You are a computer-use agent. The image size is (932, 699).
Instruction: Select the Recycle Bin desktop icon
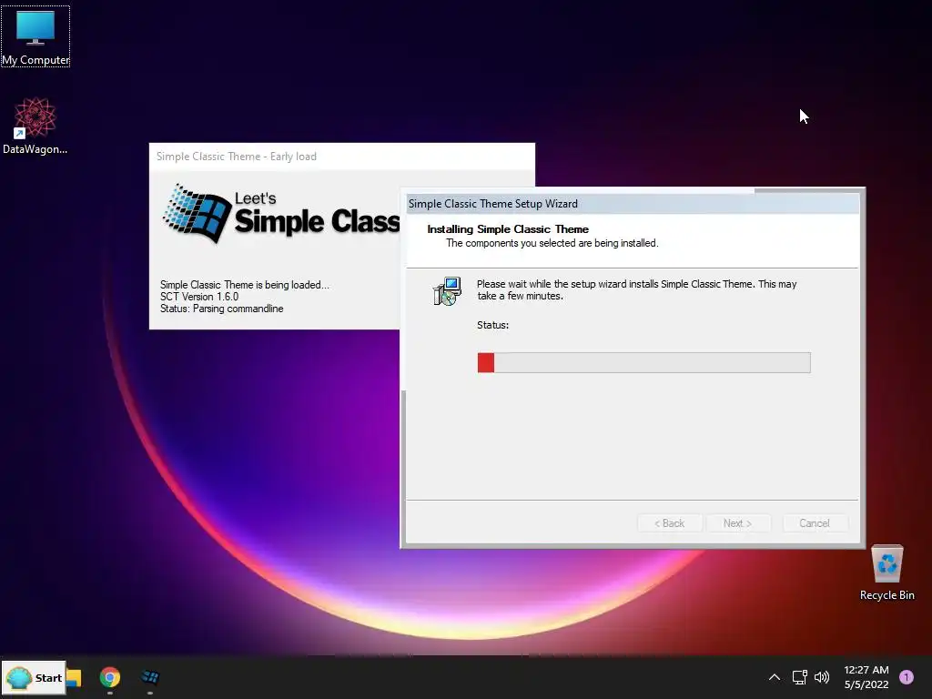pyautogui.click(x=886, y=572)
